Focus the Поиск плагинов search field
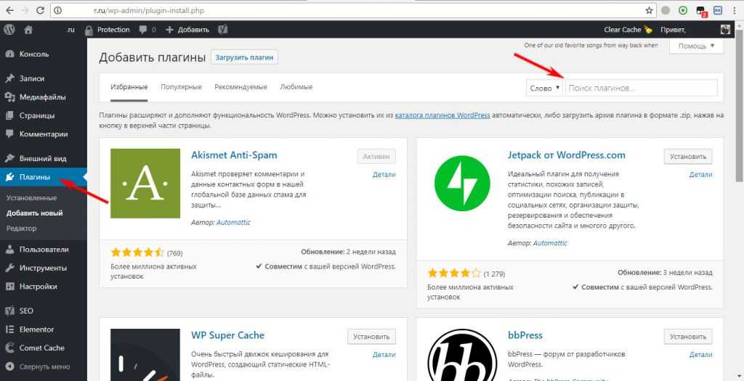 click(x=641, y=88)
